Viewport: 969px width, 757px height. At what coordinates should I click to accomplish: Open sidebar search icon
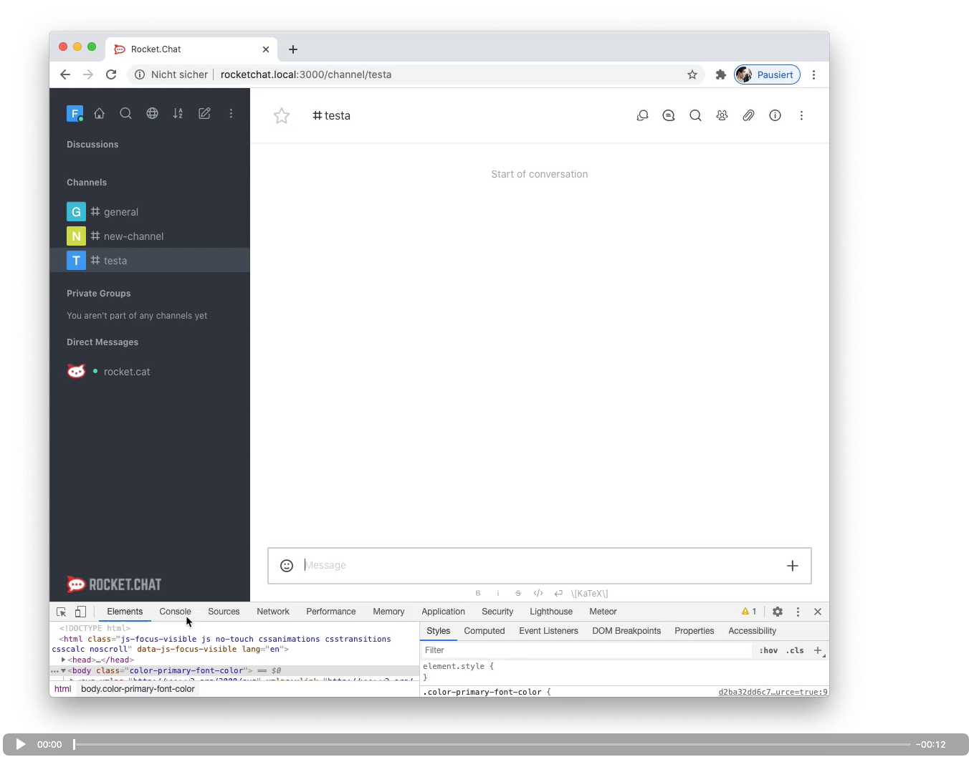click(x=126, y=113)
